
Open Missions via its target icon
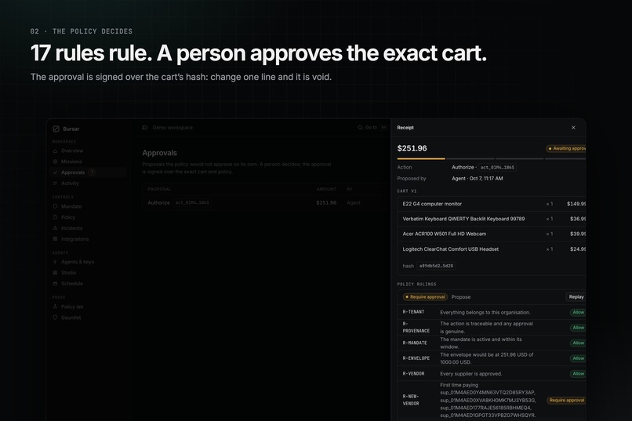pyautogui.click(x=55, y=162)
